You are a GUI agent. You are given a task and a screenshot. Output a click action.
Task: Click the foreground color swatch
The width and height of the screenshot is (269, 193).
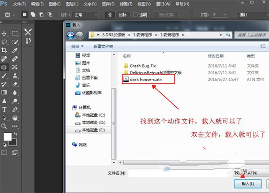tap(7, 137)
